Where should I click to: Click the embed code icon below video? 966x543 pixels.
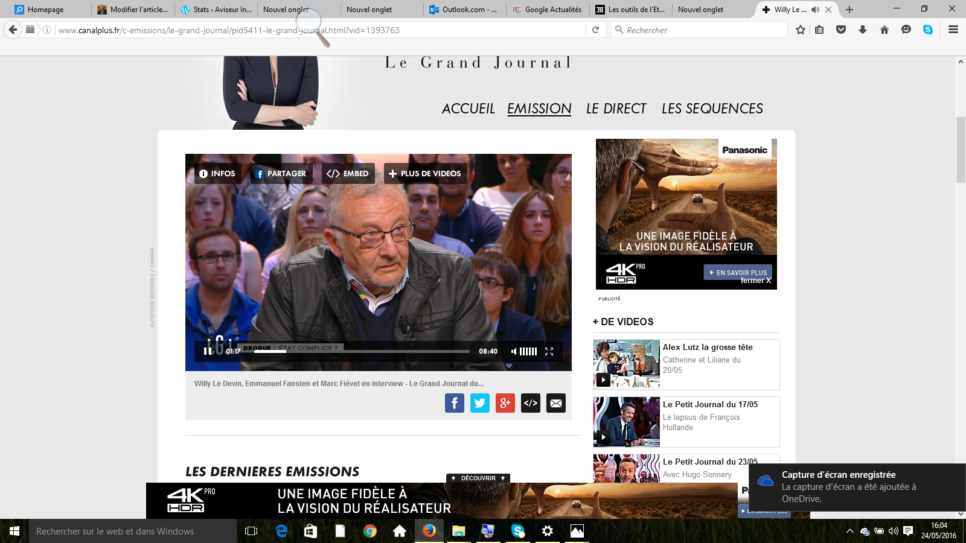531,403
